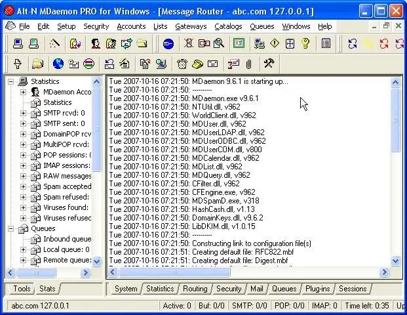The width and height of the screenshot is (407, 315).
Task: Click the yellow key toolbar icon
Action: 305,43
